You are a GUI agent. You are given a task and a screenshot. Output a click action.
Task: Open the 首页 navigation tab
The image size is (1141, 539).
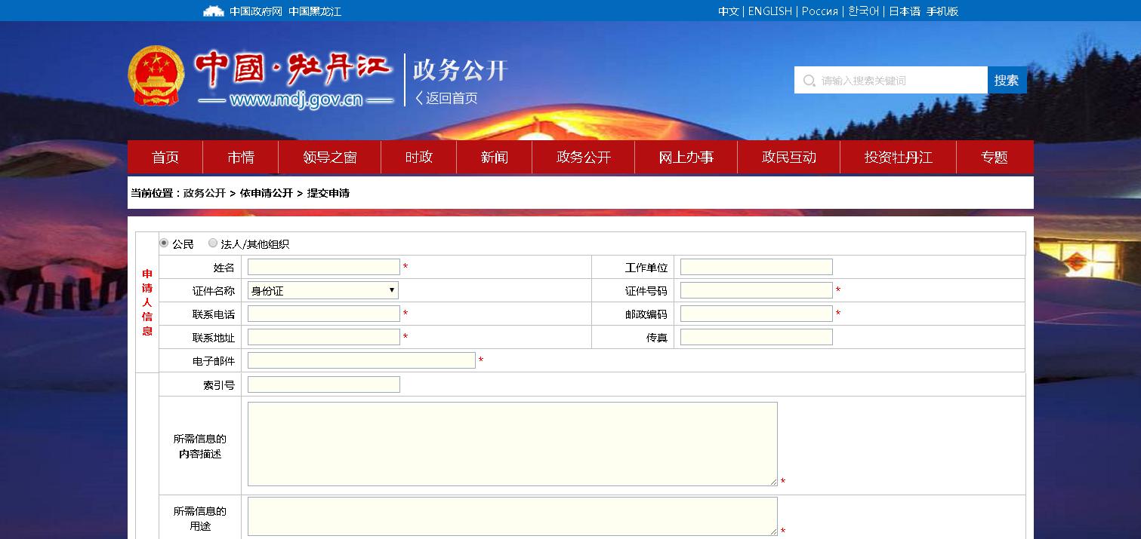pyautogui.click(x=165, y=158)
